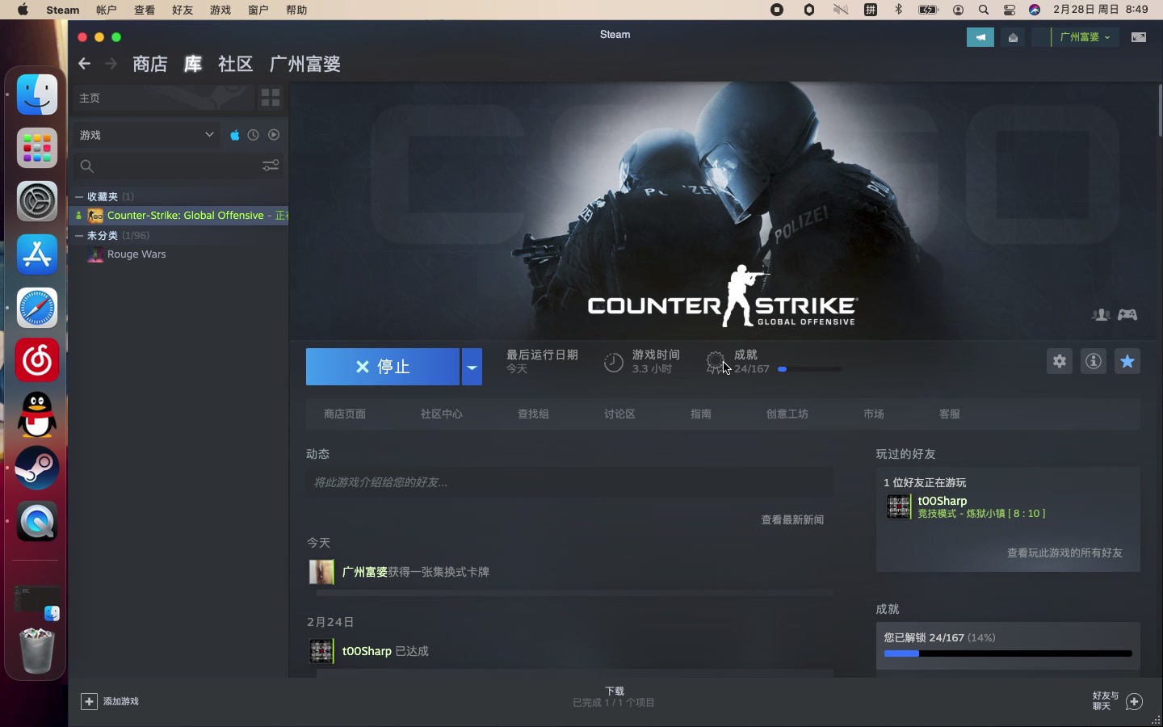Click the game info circle icon
This screenshot has height=727, width=1163.
click(1094, 362)
